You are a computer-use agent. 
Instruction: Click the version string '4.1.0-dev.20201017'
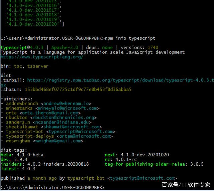coord(33,10)
